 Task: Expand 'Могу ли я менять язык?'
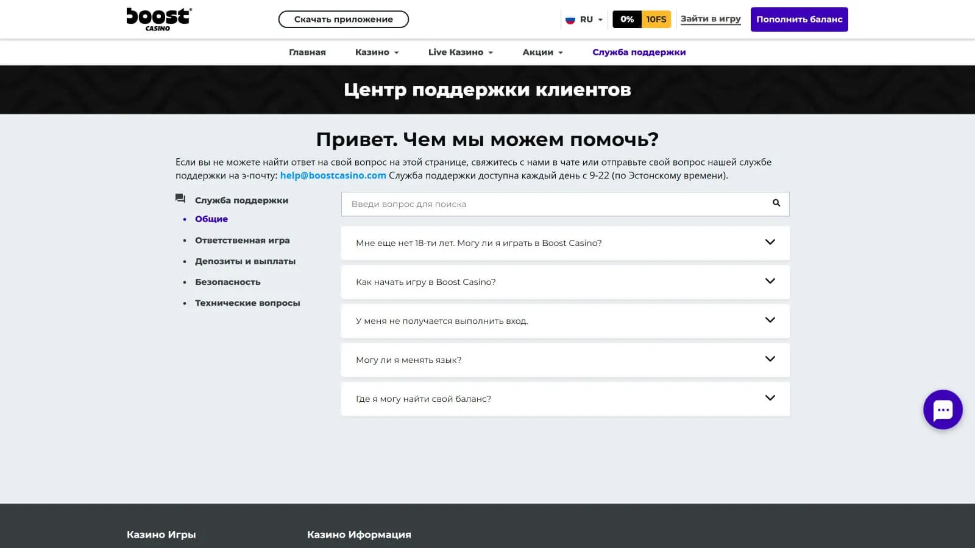click(565, 360)
